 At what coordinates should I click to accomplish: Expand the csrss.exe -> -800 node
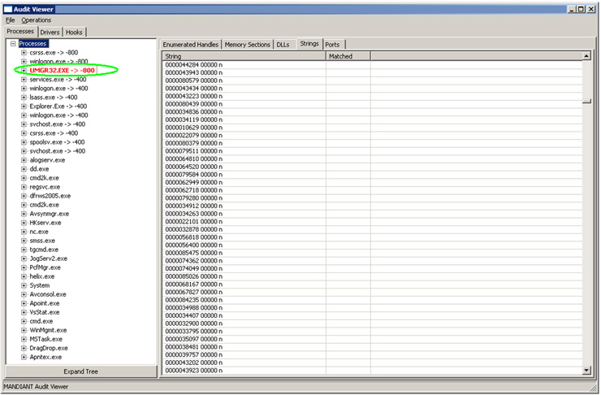pyautogui.click(x=24, y=53)
